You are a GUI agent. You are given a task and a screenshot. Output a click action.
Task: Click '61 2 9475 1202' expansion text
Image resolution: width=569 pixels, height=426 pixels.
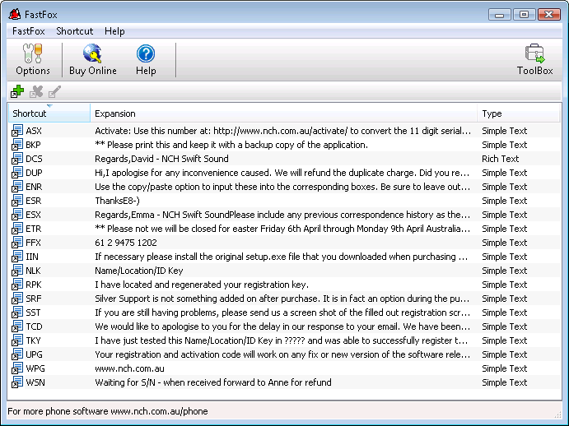(126, 243)
